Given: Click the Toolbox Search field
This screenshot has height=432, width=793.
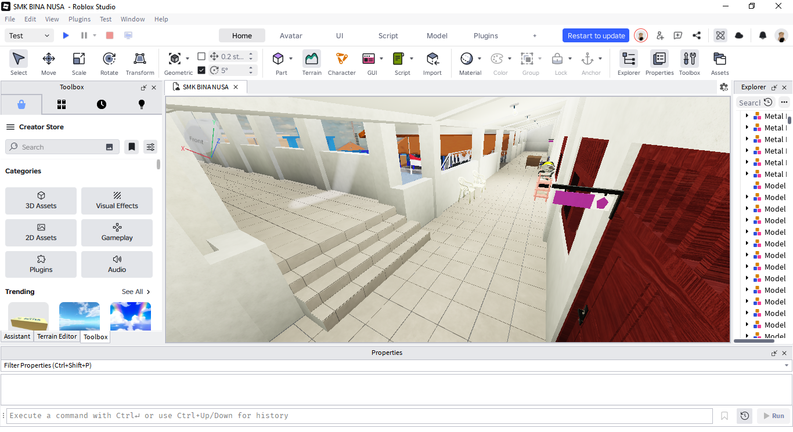Looking at the screenshot, I should [62, 147].
